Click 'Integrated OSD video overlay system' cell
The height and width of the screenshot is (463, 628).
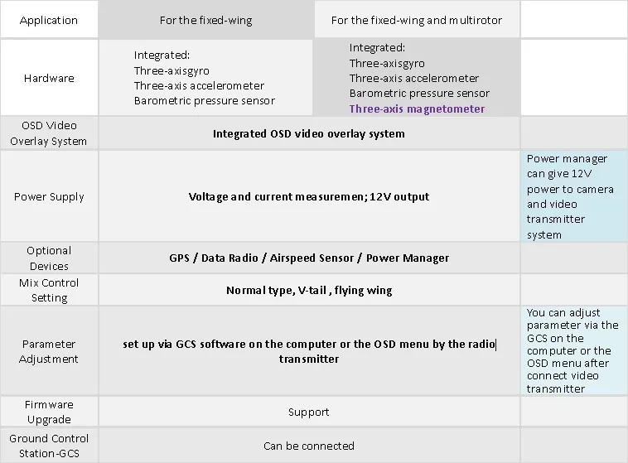click(x=309, y=133)
